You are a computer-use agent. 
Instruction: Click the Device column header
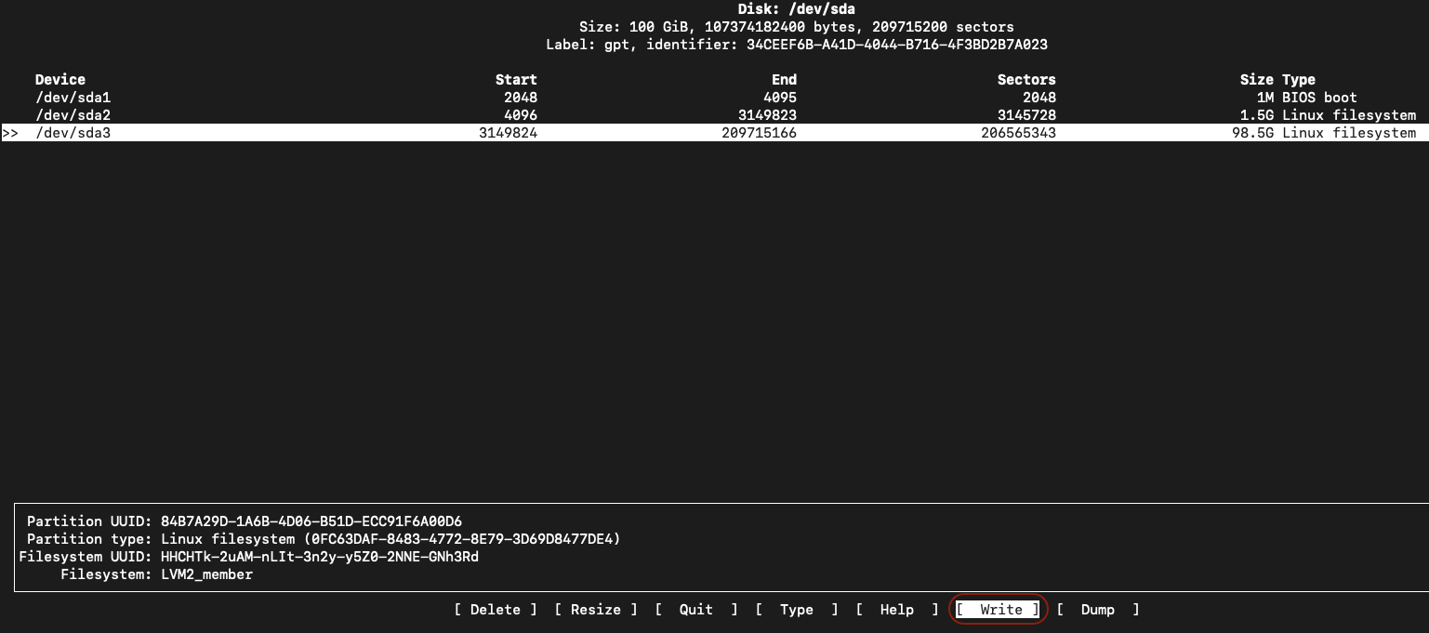(60, 80)
